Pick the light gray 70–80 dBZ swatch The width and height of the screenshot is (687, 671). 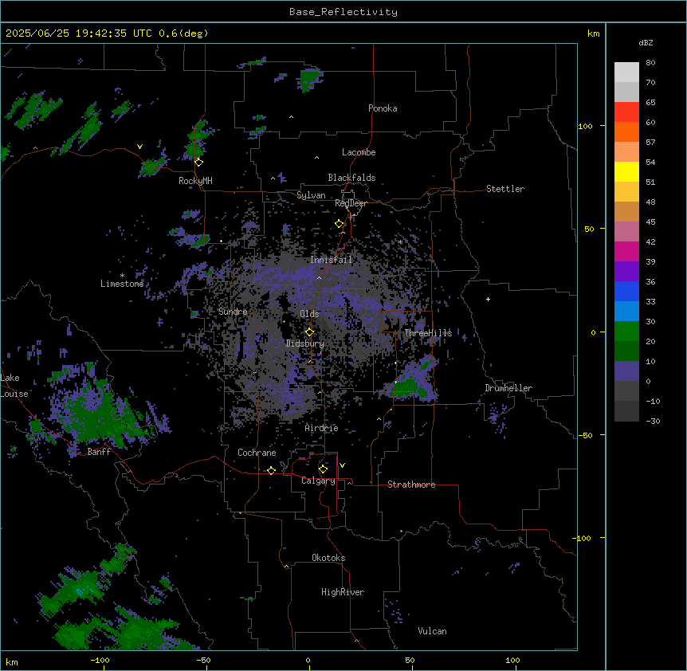(626, 73)
